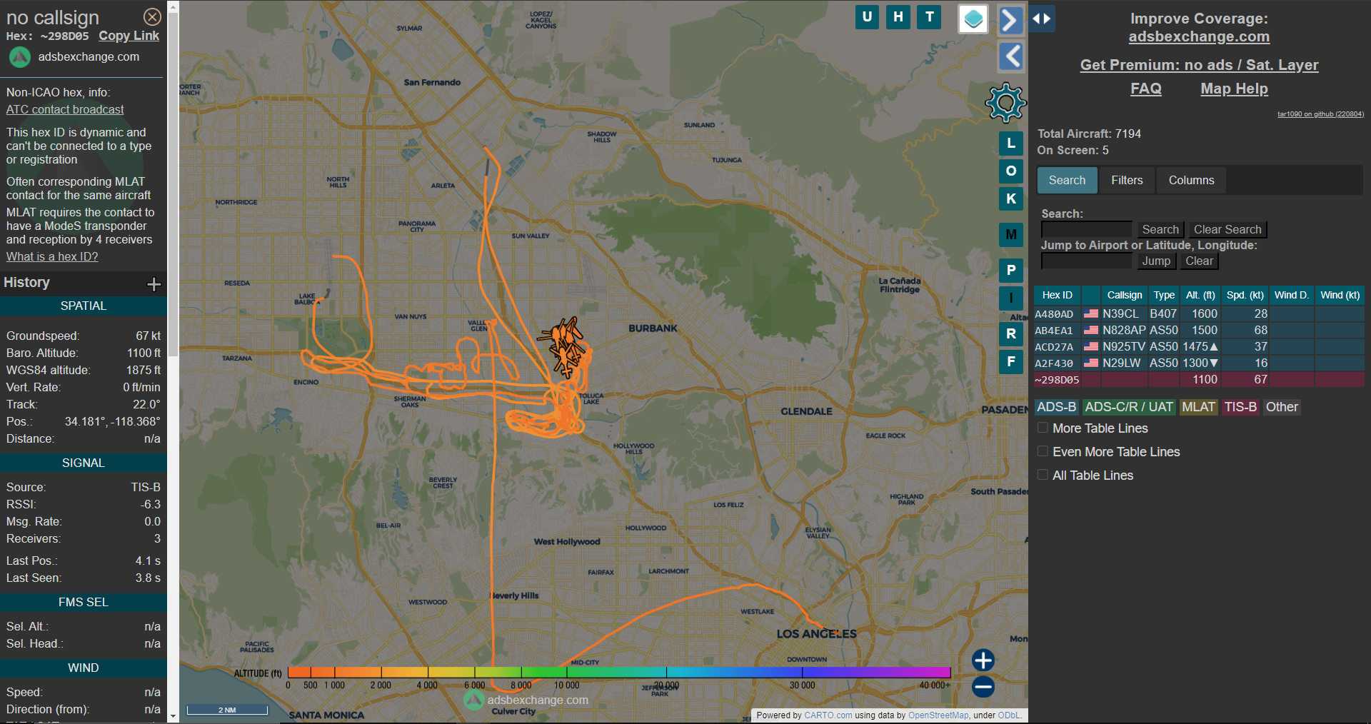This screenshot has height=724, width=1371.
Task: Select the ~298D05 table row
Action: (1199, 380)
